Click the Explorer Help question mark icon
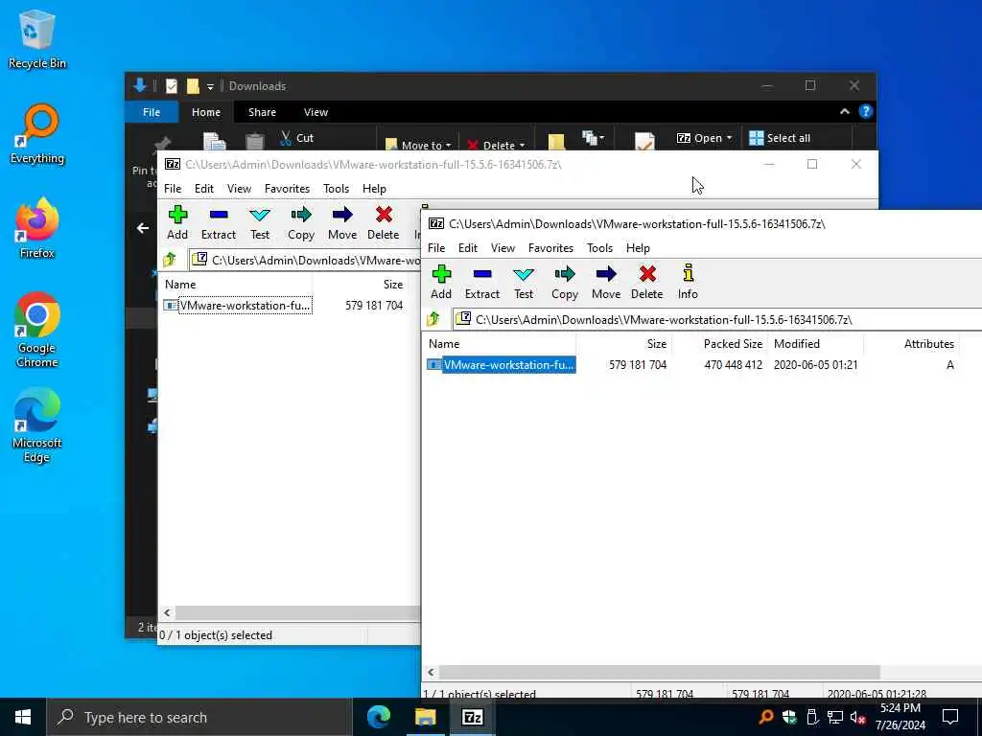The width and height of the screenshot is (982, 736). coord(866,111)
